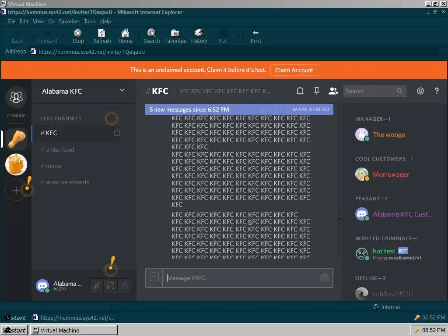Image resolution: width=448 pixels, height=336 pixels.
Task: Click the hummus.sys42.net taskbar item
Action: pos(73,318)
